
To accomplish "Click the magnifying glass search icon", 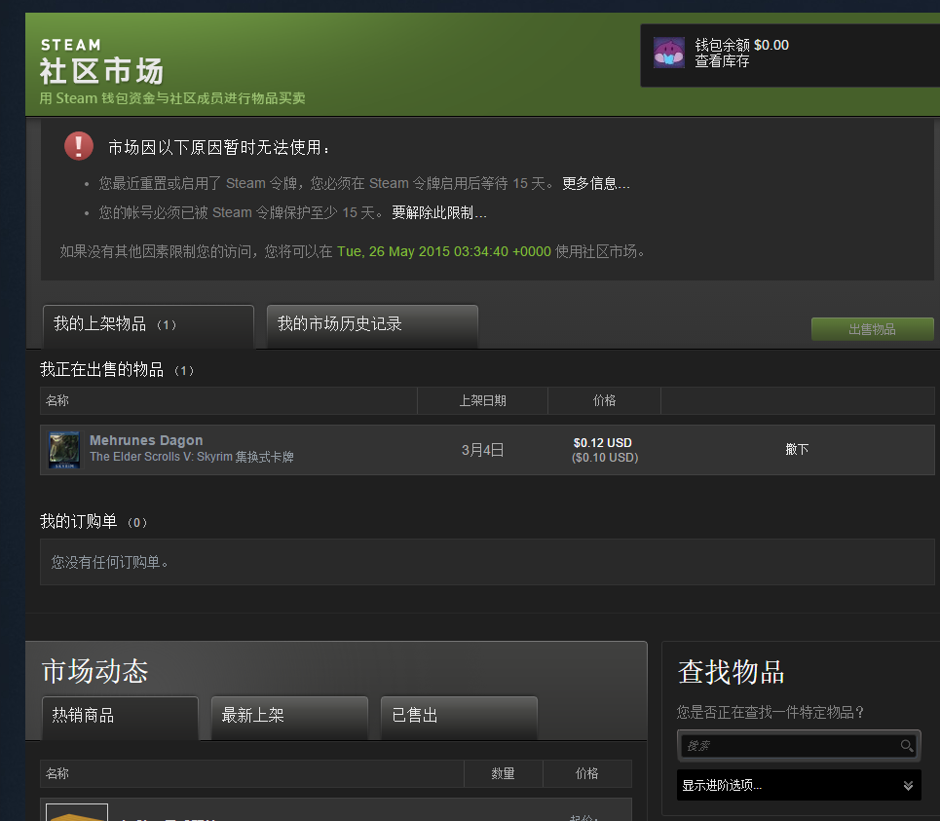I will pyautogui.click(x=906, y=745).
